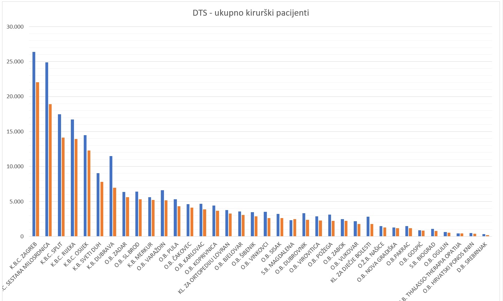Select the blue bar for K.B.C. SPLIT
This screenshot has width=503, height=301.
click(60, 175)
